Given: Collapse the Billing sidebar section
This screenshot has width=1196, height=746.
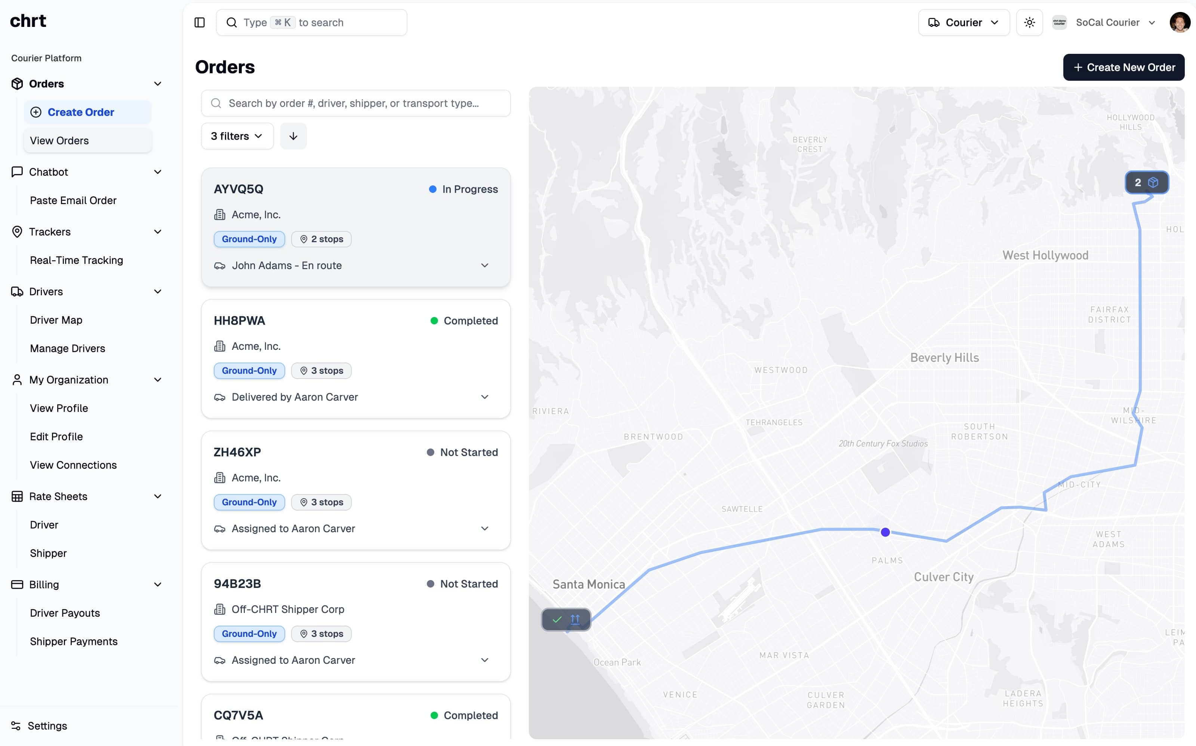Looking at the screenshot, I should [x=157, y=585].
